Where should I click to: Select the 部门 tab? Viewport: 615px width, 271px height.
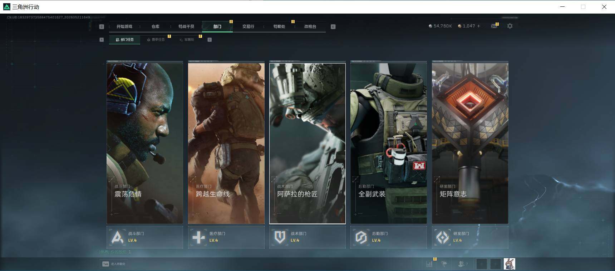217,26
